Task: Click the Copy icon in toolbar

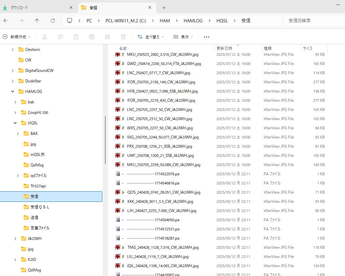Action: [60, 37]
